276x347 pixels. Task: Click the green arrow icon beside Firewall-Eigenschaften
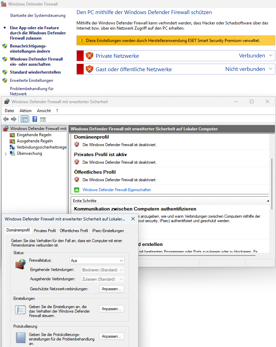pos(76,190)
